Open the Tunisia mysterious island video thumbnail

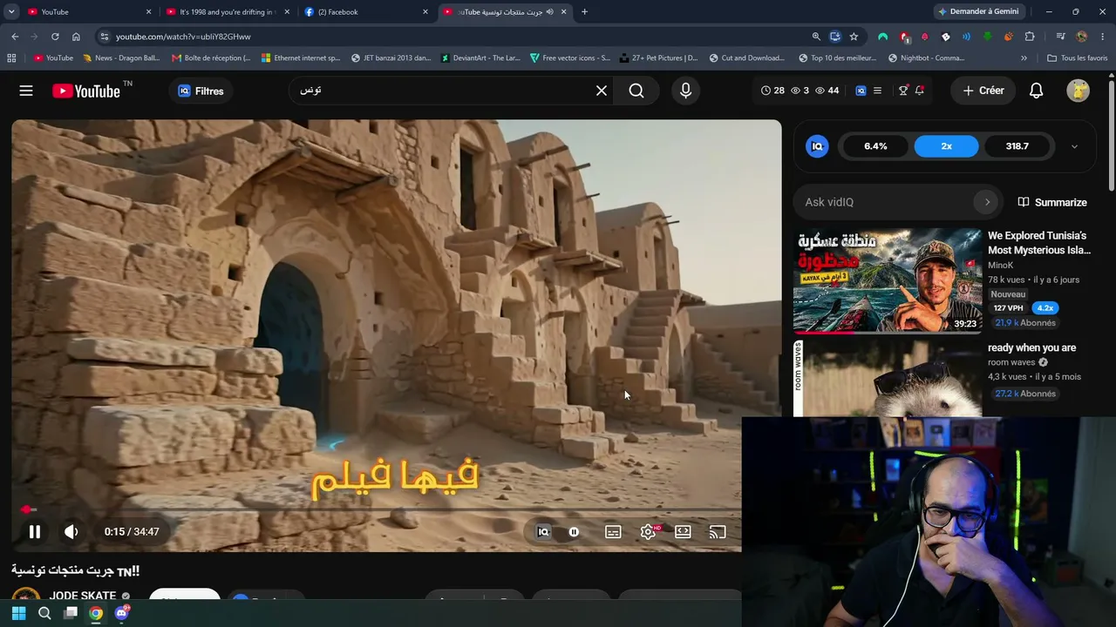pos(888,280)
